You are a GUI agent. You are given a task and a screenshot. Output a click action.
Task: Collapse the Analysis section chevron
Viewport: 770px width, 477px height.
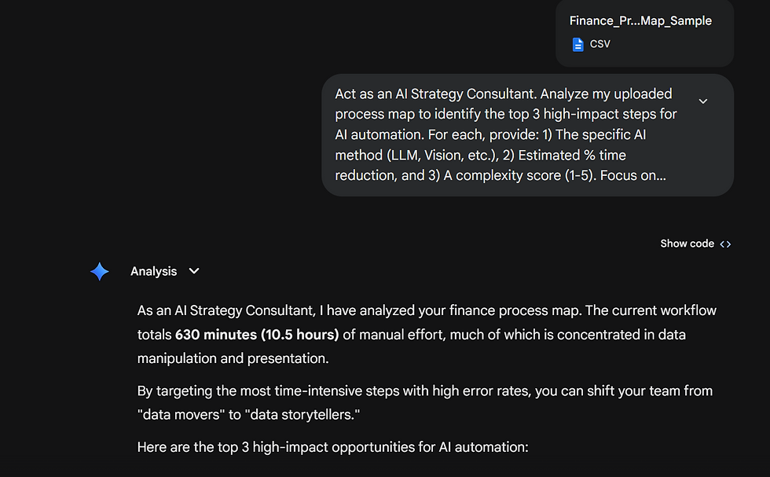194,271
